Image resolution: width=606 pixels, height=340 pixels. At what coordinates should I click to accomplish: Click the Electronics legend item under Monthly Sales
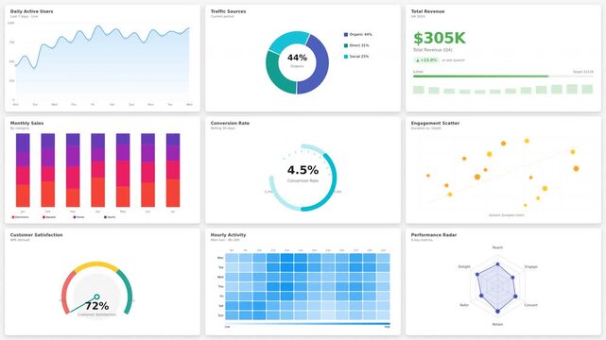pos(21,217)
